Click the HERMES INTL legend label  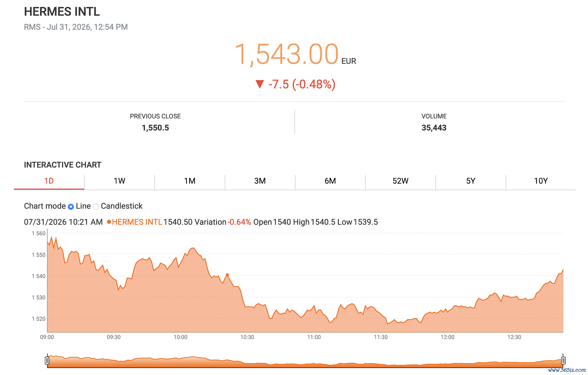(137, 222)
